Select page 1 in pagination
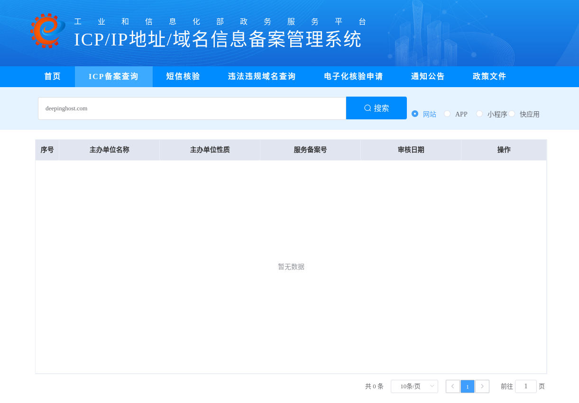This screenshot has width=579, height=403. (468, 386)
